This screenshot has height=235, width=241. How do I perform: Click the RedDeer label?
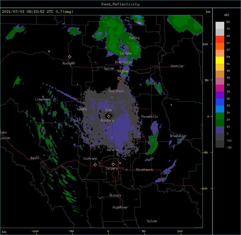pos(123,71)
